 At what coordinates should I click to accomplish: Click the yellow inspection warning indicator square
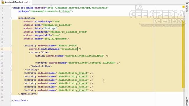coord(183,7)
